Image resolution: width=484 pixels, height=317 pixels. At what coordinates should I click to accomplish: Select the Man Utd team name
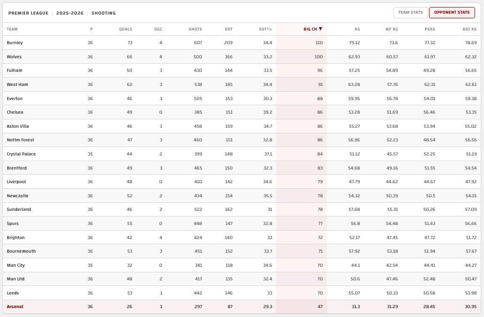tap(15, 279)
